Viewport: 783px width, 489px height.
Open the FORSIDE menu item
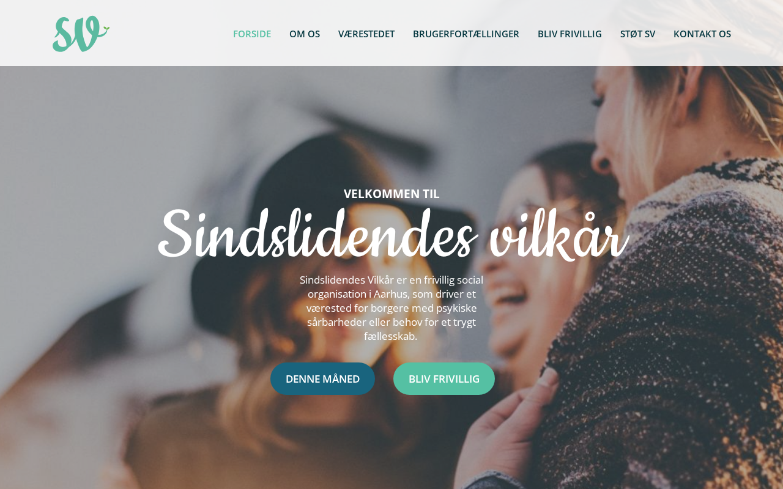pos(252,34)
